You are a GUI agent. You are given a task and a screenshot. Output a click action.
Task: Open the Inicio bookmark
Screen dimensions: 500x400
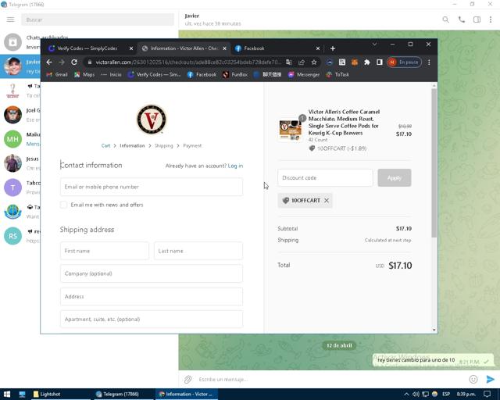click(x=111, y=75)
